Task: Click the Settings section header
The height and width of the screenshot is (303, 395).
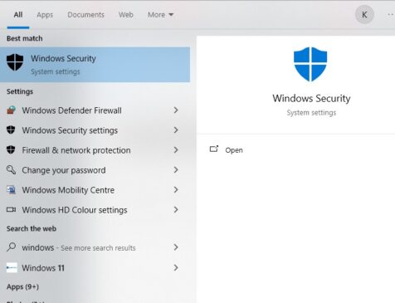Action: [x=20, y=91]
